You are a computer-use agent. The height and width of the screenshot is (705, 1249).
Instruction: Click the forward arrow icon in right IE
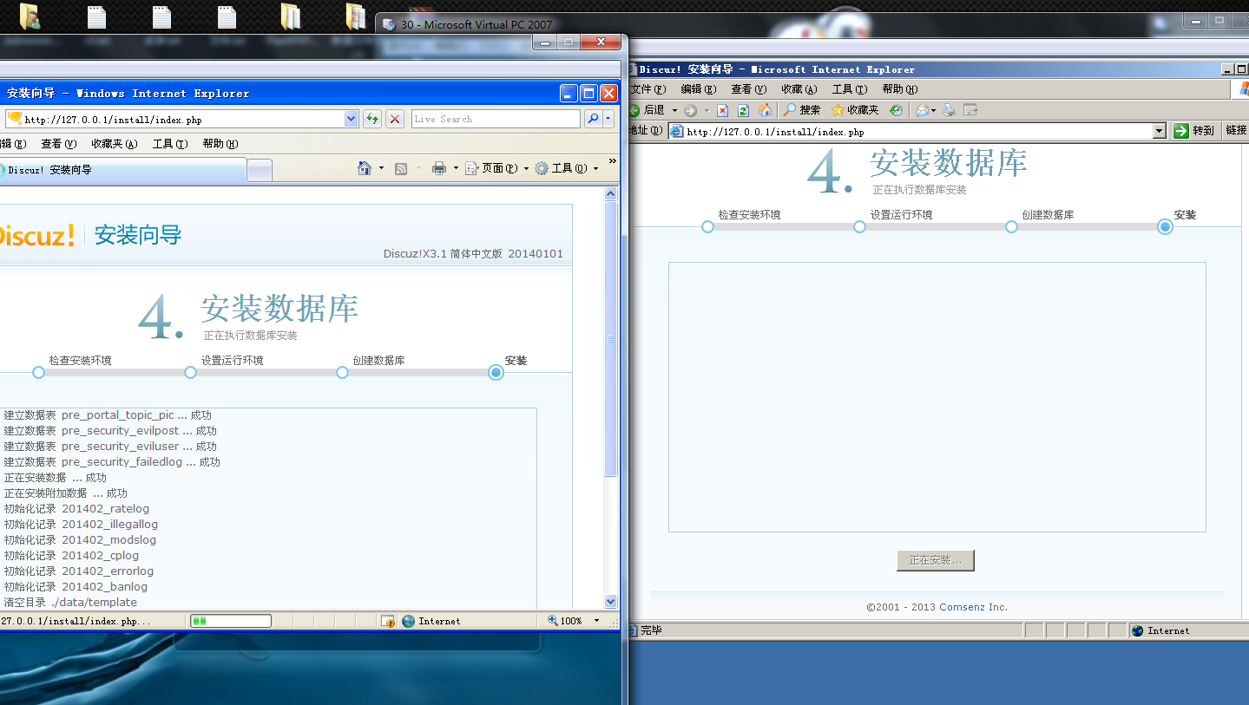[x=690, y=110]
